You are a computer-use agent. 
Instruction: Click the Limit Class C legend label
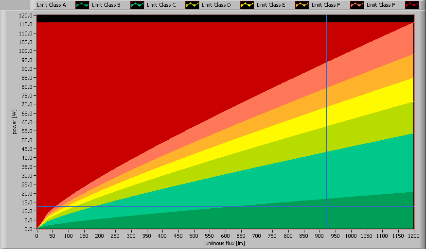click(x=161, y=5)
